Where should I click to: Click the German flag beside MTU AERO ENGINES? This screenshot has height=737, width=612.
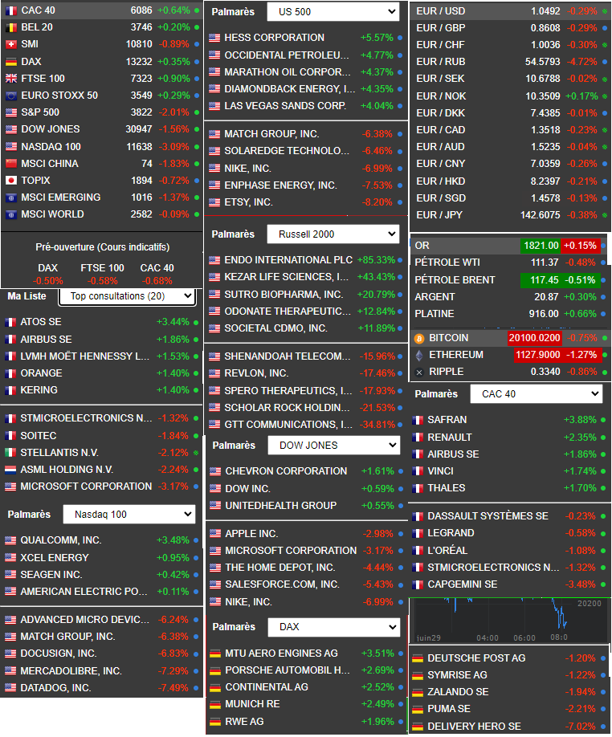215,654
